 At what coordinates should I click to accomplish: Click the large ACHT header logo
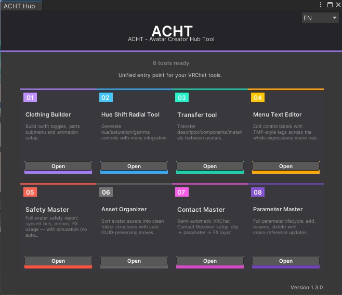172,31
